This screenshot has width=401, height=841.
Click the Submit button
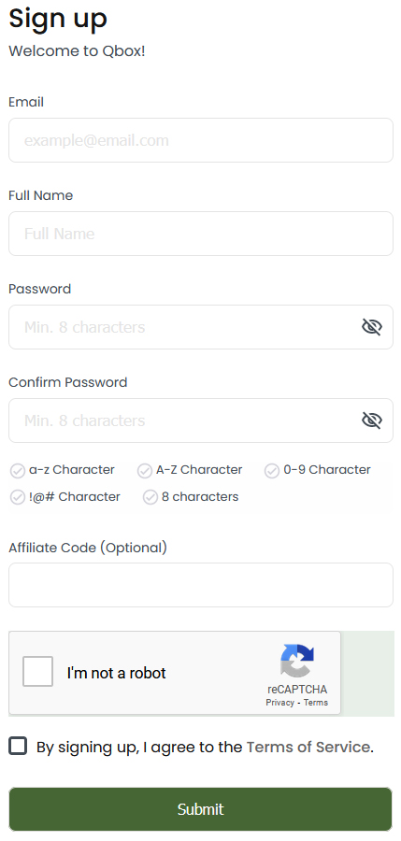coord(200,809)
